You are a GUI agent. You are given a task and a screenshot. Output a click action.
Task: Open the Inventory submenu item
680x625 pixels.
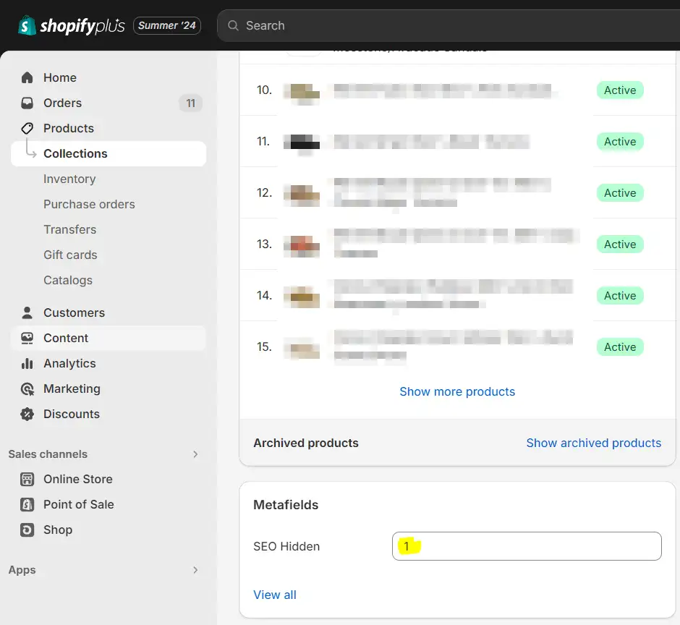click(x=69, y=179)
